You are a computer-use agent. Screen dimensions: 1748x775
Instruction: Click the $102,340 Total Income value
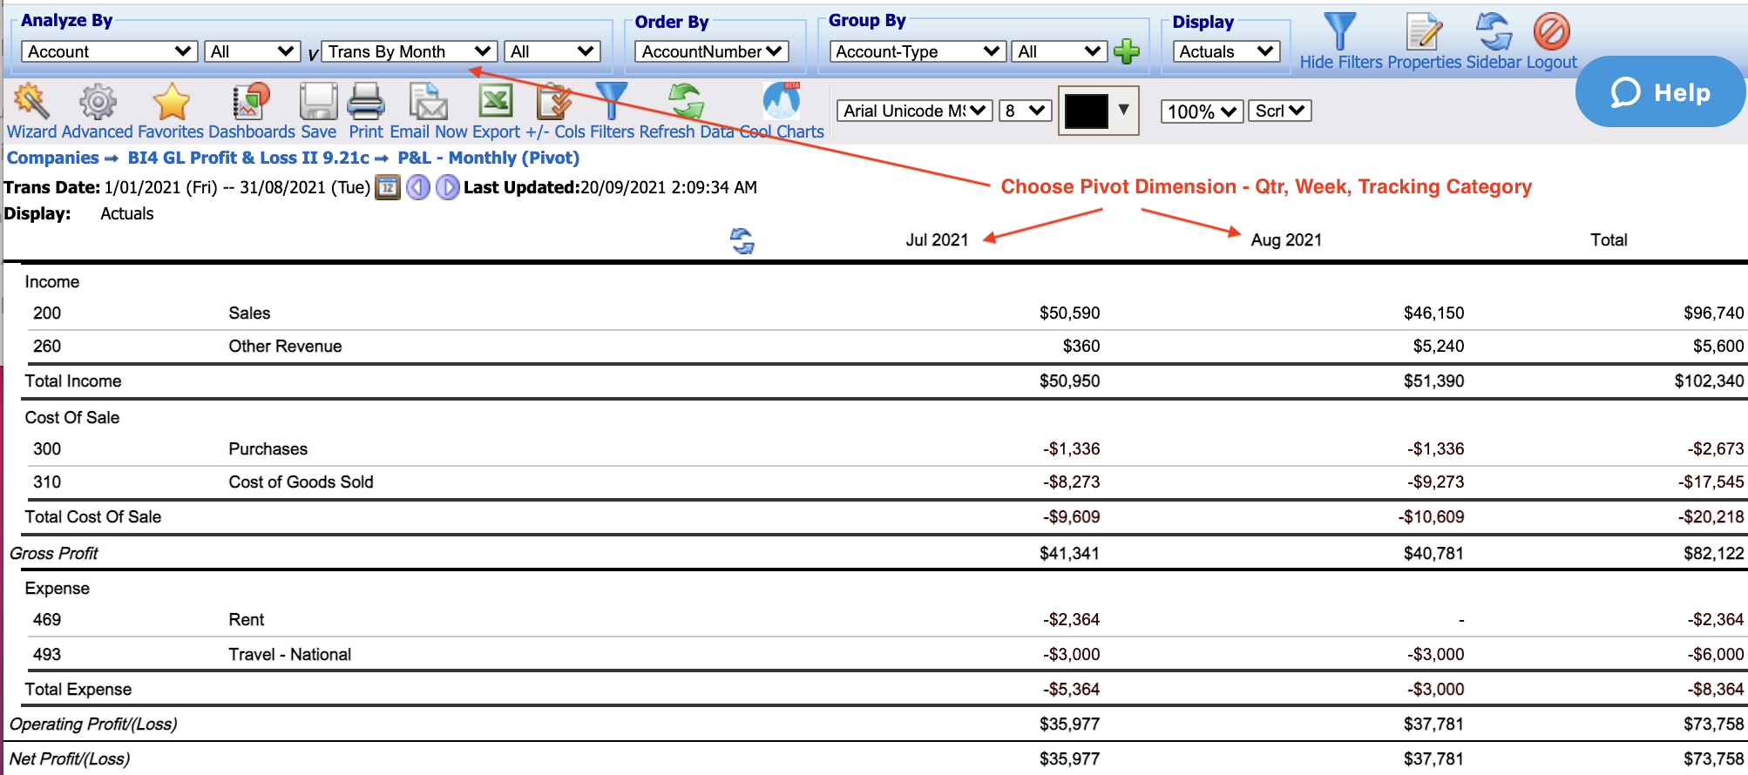pyautogui.click(x=1709, y=381)
